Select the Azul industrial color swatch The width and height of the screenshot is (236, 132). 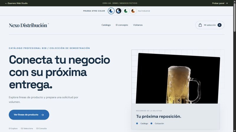pyautogui.click(x=111, y=11)
